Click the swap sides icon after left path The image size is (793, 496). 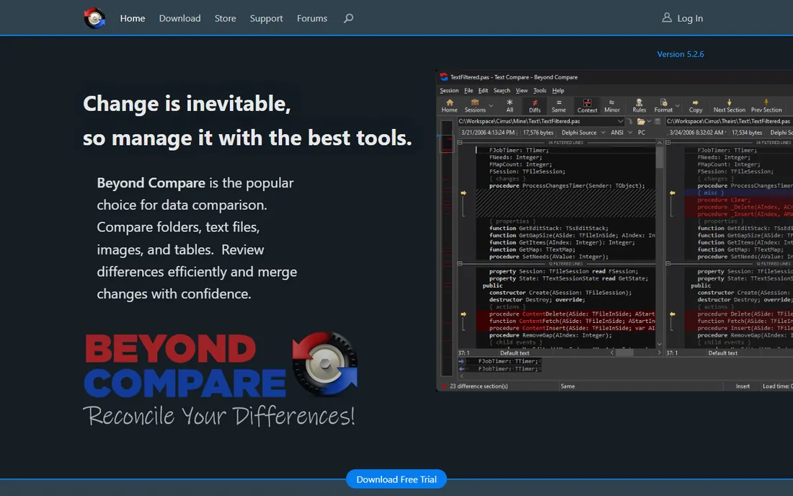(630, 121)
